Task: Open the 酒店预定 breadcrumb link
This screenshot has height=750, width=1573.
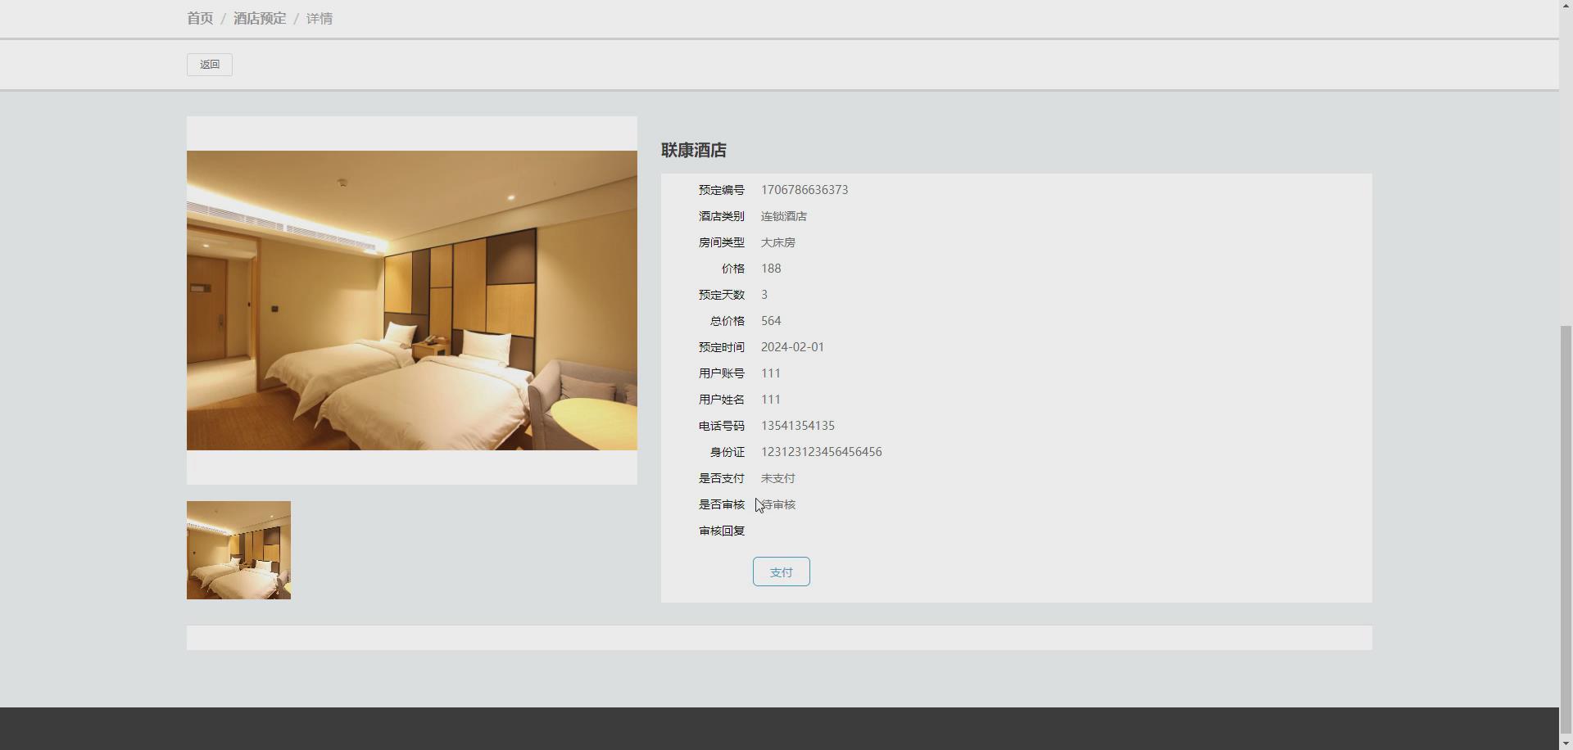Action: click(x=259, y=18)
